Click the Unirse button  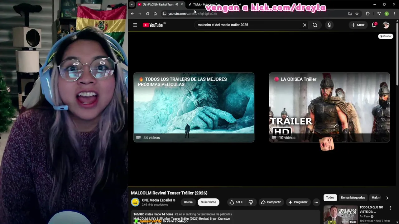tap(188, 202)
